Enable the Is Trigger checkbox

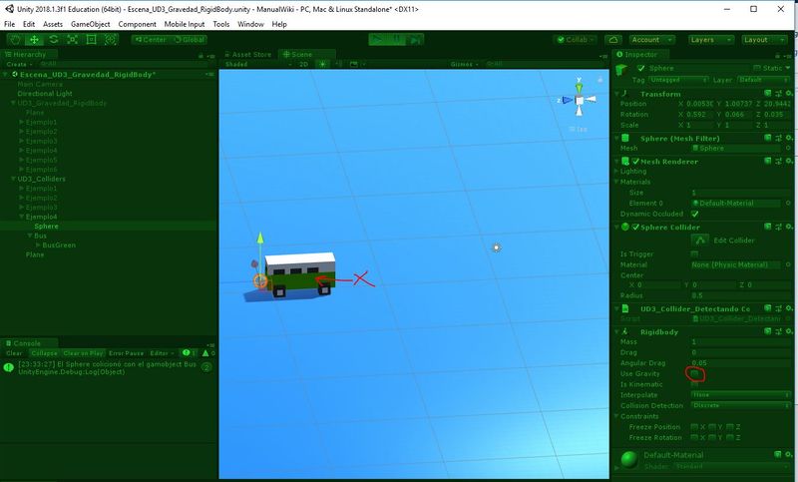tap(694, 253)
